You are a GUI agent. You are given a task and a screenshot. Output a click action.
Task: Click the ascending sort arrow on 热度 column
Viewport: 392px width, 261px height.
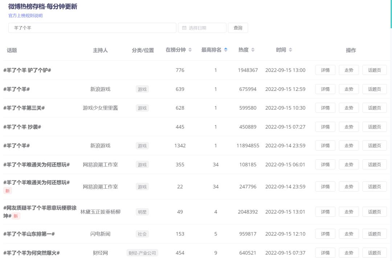253,48
